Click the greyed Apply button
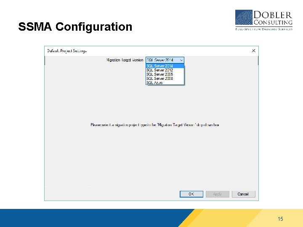 [218, 194]
